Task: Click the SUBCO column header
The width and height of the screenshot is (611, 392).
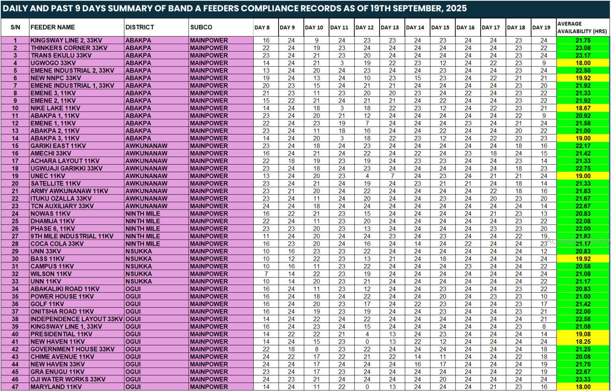Action: point(201,27)
